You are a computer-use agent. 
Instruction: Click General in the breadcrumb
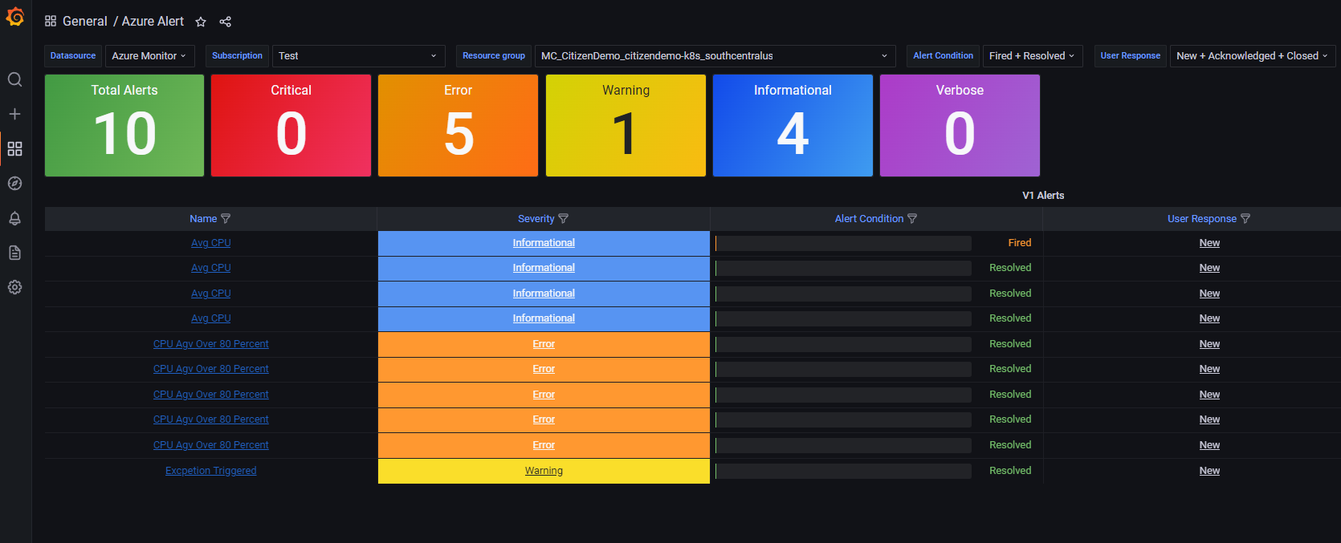tap(84, 22)
